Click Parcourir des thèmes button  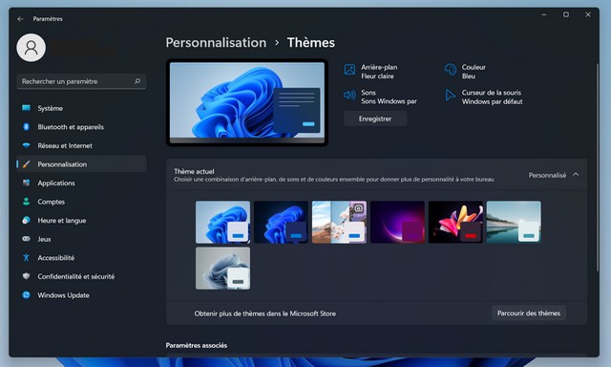pos(529,313)
